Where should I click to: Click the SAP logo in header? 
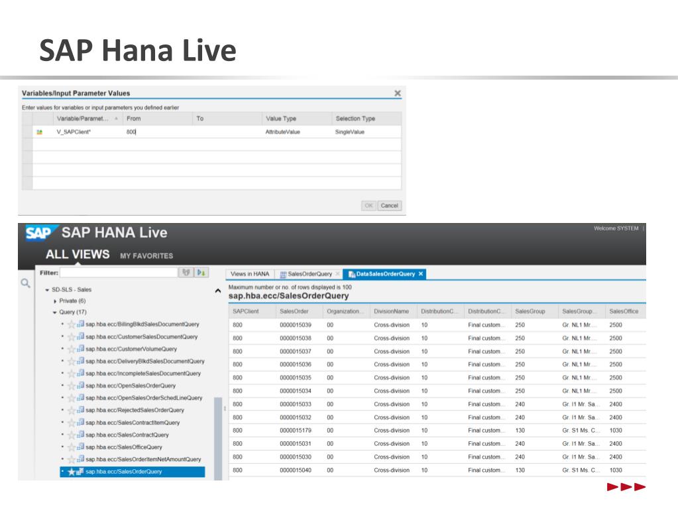(40, 232)
